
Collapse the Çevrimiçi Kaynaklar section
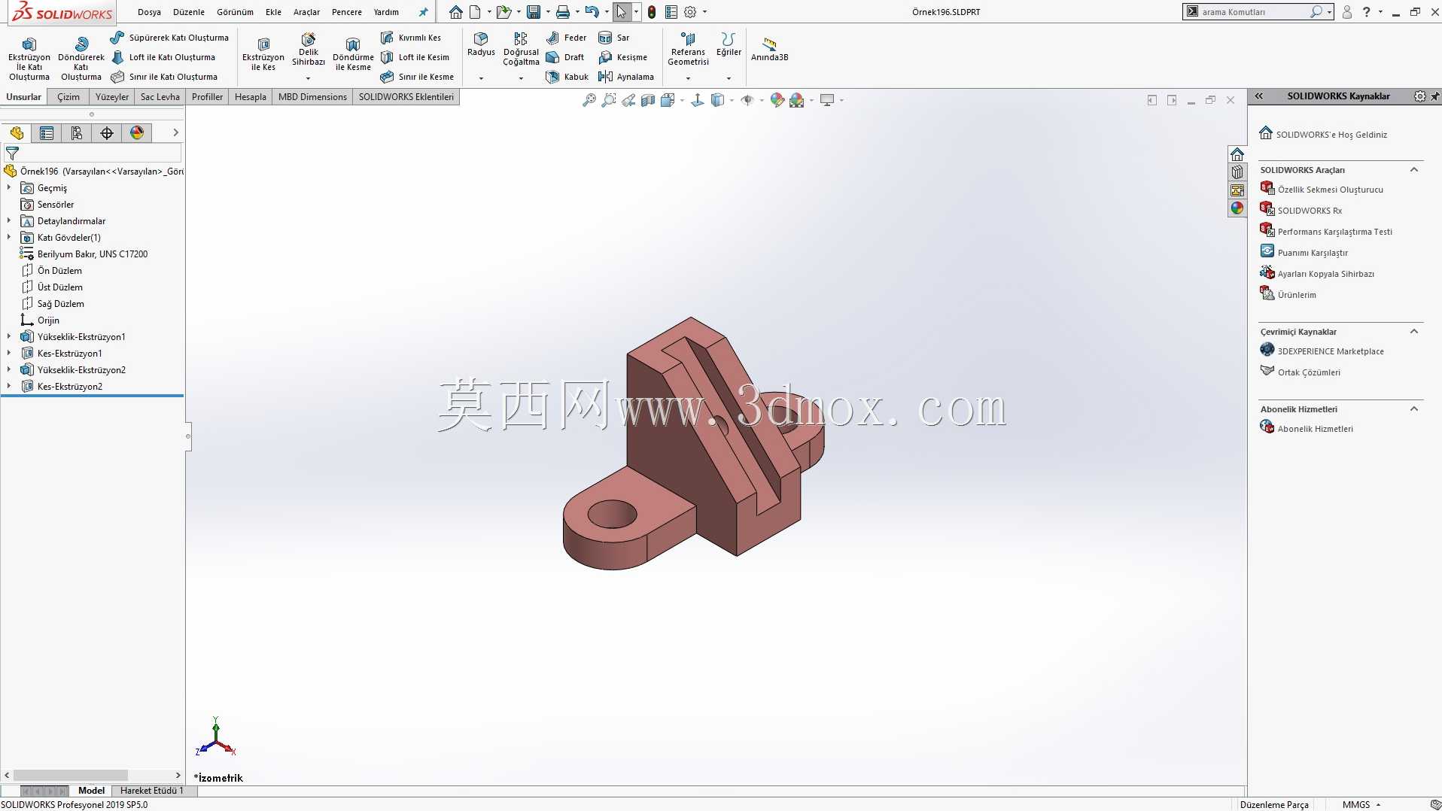click(x=1414, y=332)
